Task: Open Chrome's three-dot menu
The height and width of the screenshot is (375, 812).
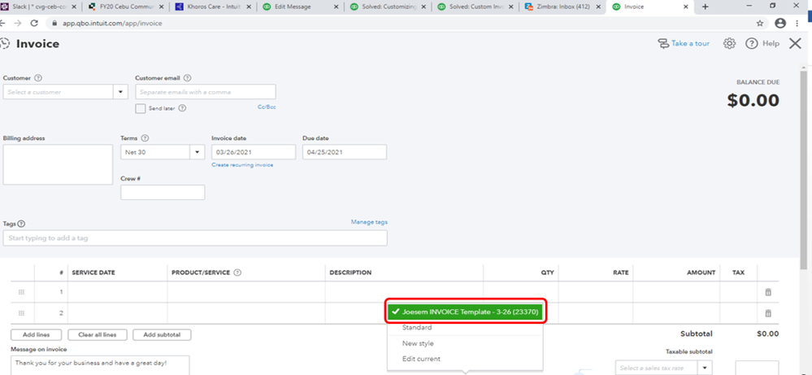Action: point(797,24)
